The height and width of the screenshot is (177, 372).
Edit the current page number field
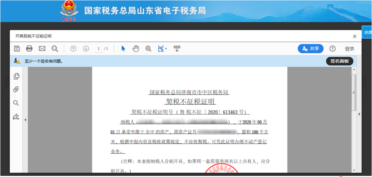99,49
